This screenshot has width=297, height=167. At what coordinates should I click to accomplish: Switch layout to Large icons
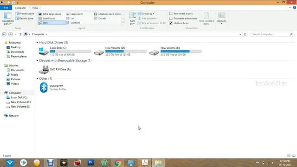point(75,14)
